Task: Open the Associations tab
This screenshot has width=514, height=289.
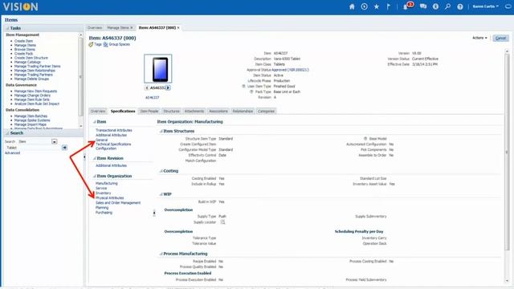Action: (218, 111)
